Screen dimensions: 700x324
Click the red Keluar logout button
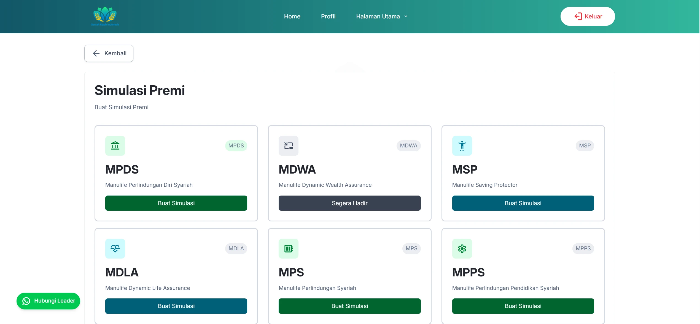coord(588,17)
